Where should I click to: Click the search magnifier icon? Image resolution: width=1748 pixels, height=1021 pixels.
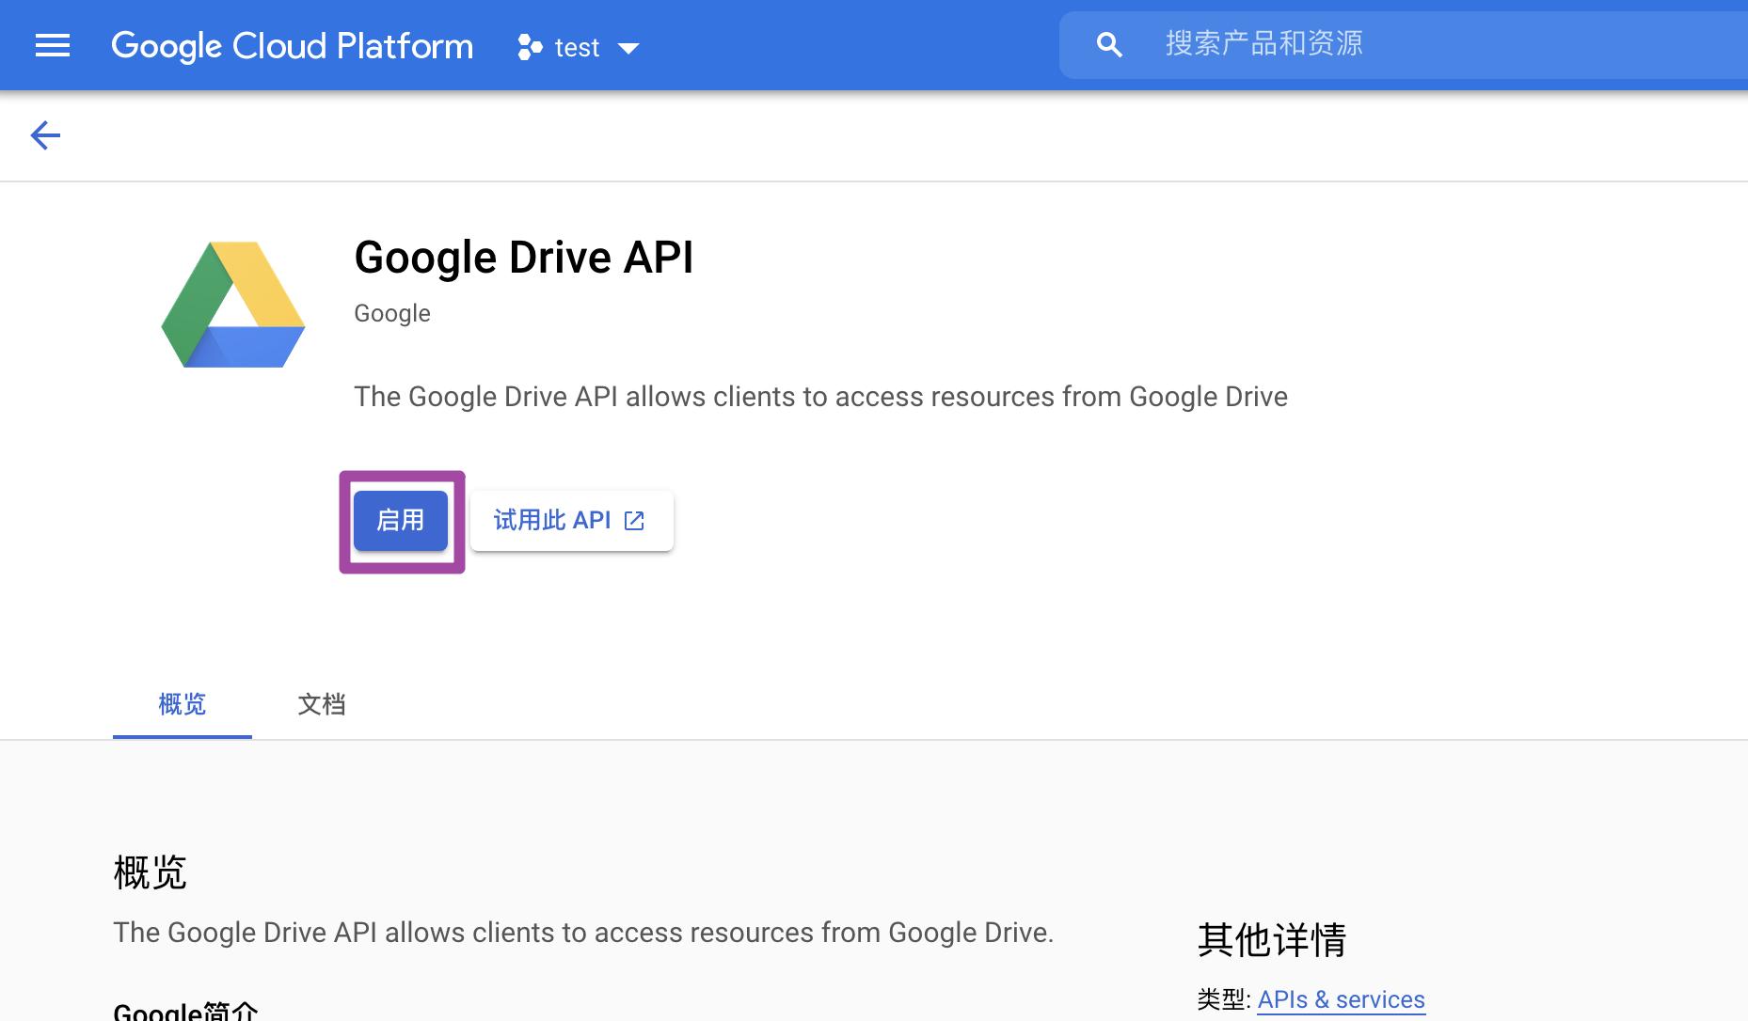pyautogui.click(x=1110, y=42)
